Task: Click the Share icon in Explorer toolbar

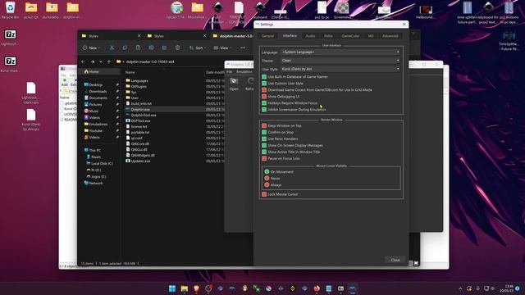Action: [164, 48]
